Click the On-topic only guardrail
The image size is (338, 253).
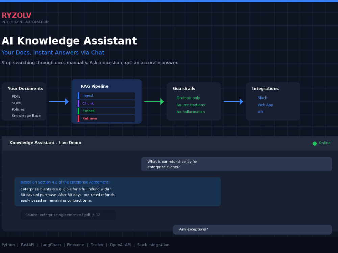point(188,98)
